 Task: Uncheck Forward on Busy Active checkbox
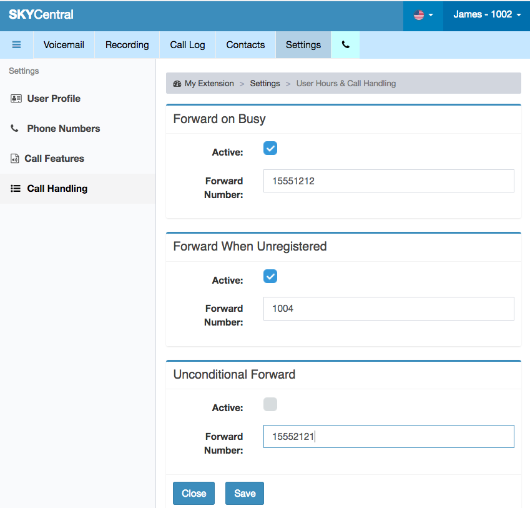tap(270, 148)
